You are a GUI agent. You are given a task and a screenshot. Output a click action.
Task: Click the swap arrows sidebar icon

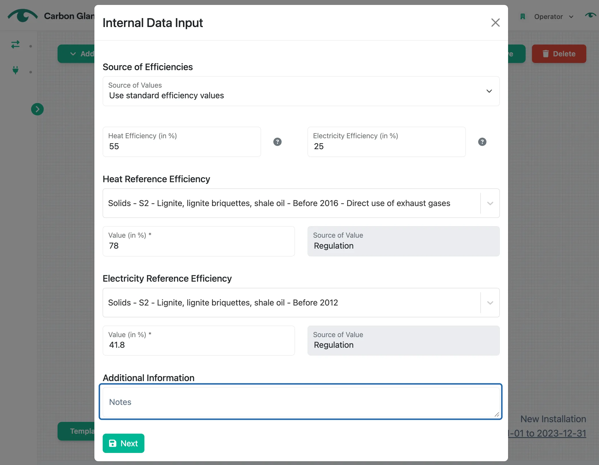(15, 45)
